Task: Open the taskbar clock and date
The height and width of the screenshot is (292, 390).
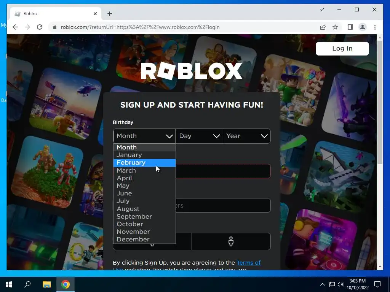Action: 358,284
